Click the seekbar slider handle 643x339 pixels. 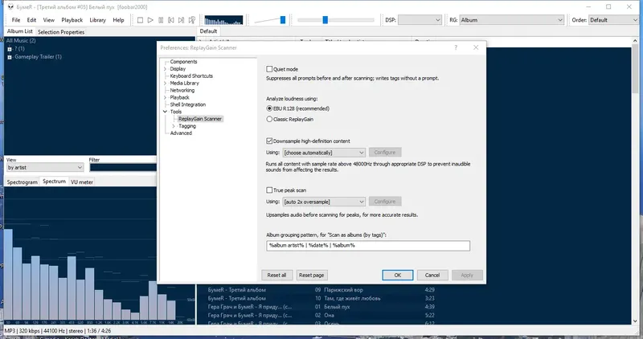point(326,19)
